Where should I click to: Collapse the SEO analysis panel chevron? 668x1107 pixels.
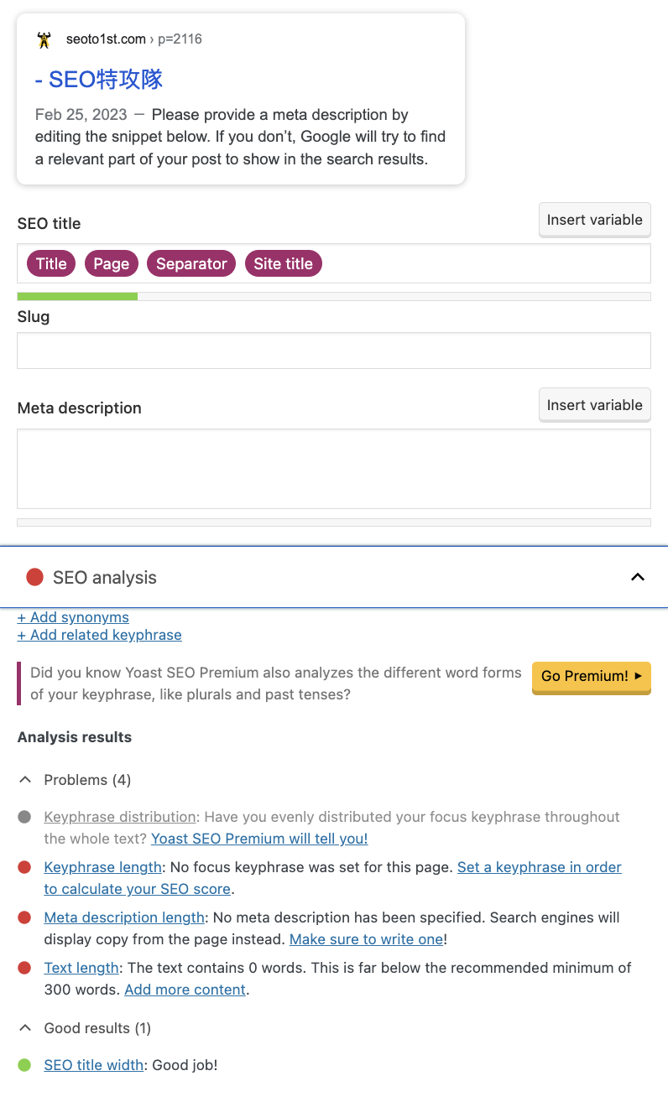point(638,577)
